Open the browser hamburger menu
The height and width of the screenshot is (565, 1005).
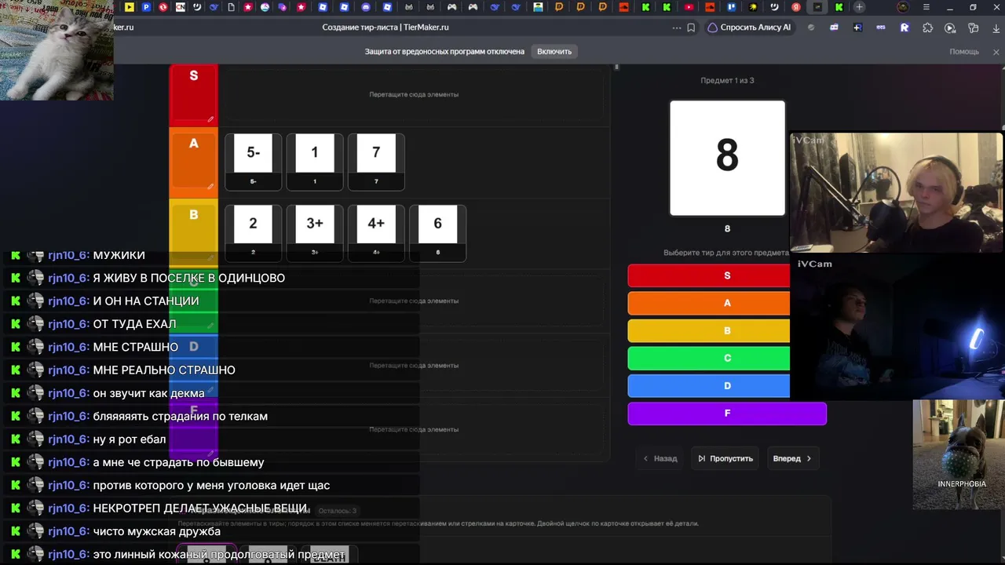click(x=926, y=7)
